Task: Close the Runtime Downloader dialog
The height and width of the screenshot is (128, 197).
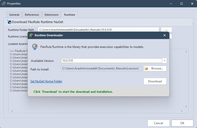Action: (x=165, y=35)
